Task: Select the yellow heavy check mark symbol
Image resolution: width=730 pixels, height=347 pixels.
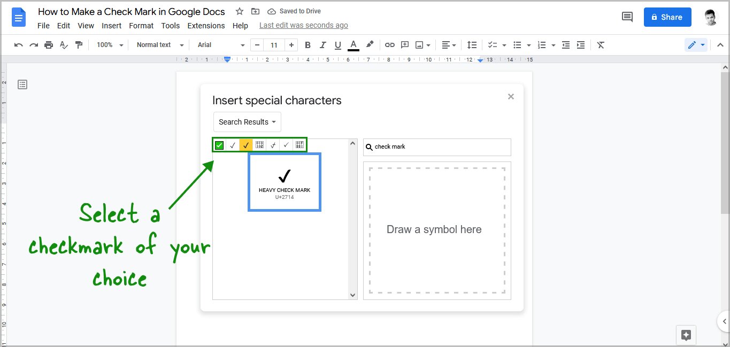Action: tap(246, 144)
